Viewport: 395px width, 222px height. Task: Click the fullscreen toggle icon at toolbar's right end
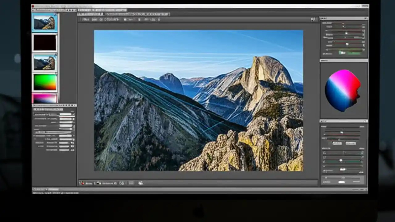[313, 19]
